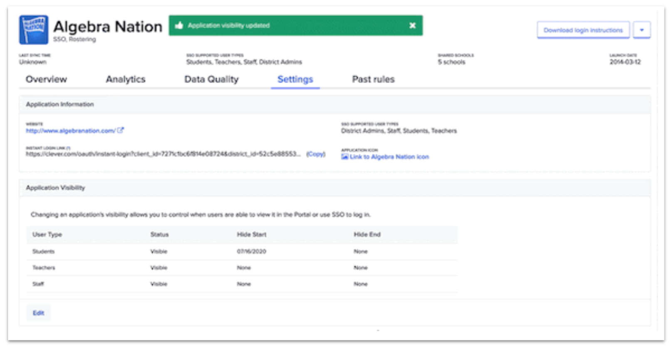Click the Teachers row in visibility table
This screenshot has height=350, width=669.
pyautogui.click(x=44, y=268)
